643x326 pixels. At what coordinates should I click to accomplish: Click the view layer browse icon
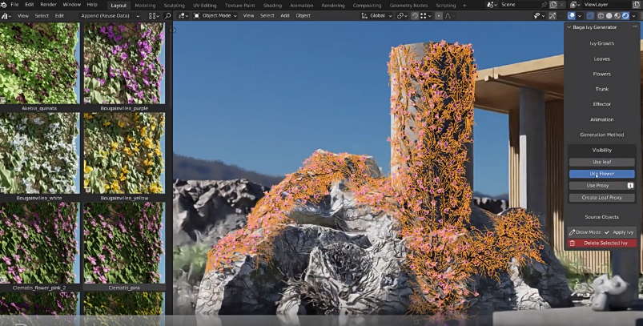pos(576,5)
